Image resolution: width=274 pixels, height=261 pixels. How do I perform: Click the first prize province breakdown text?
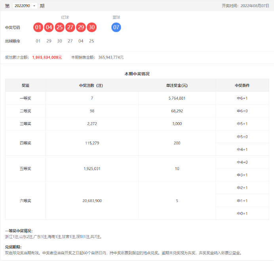pos(53,237)
